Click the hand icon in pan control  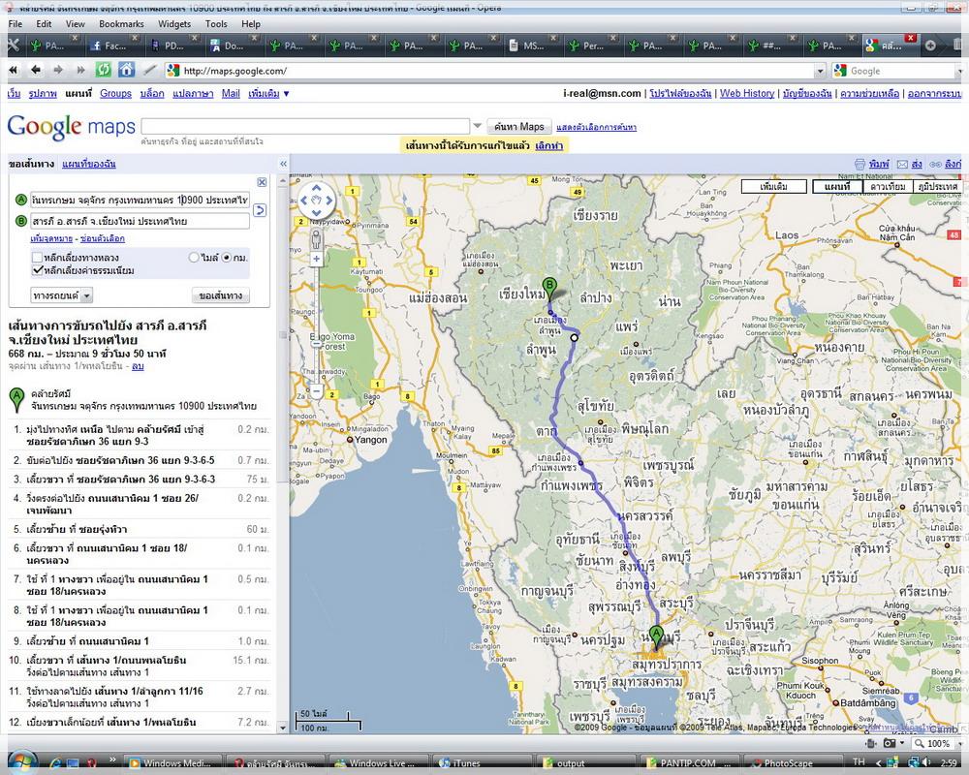coord(317,201)
